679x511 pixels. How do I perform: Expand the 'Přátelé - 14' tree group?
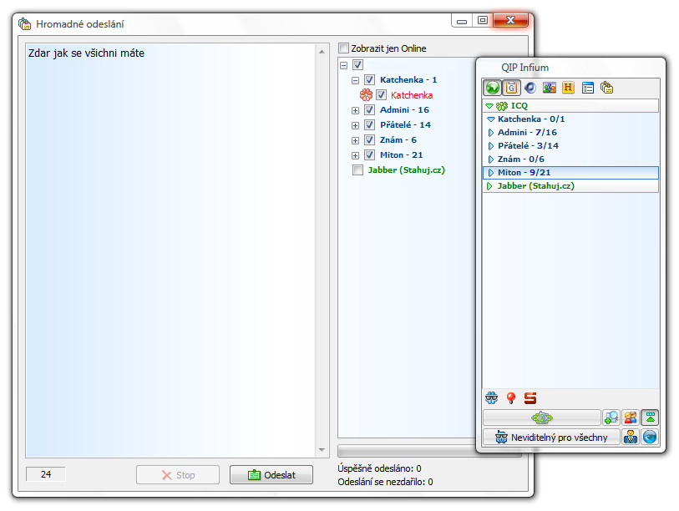(356, 125)
